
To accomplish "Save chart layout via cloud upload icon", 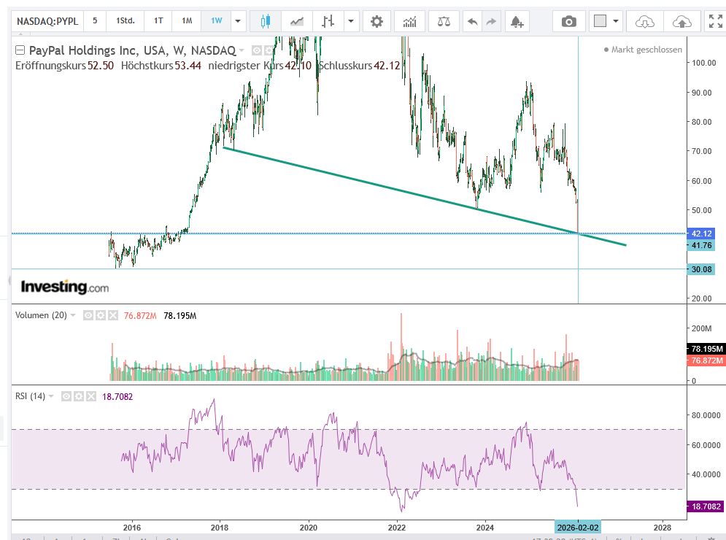I will [x=681, y=21].
